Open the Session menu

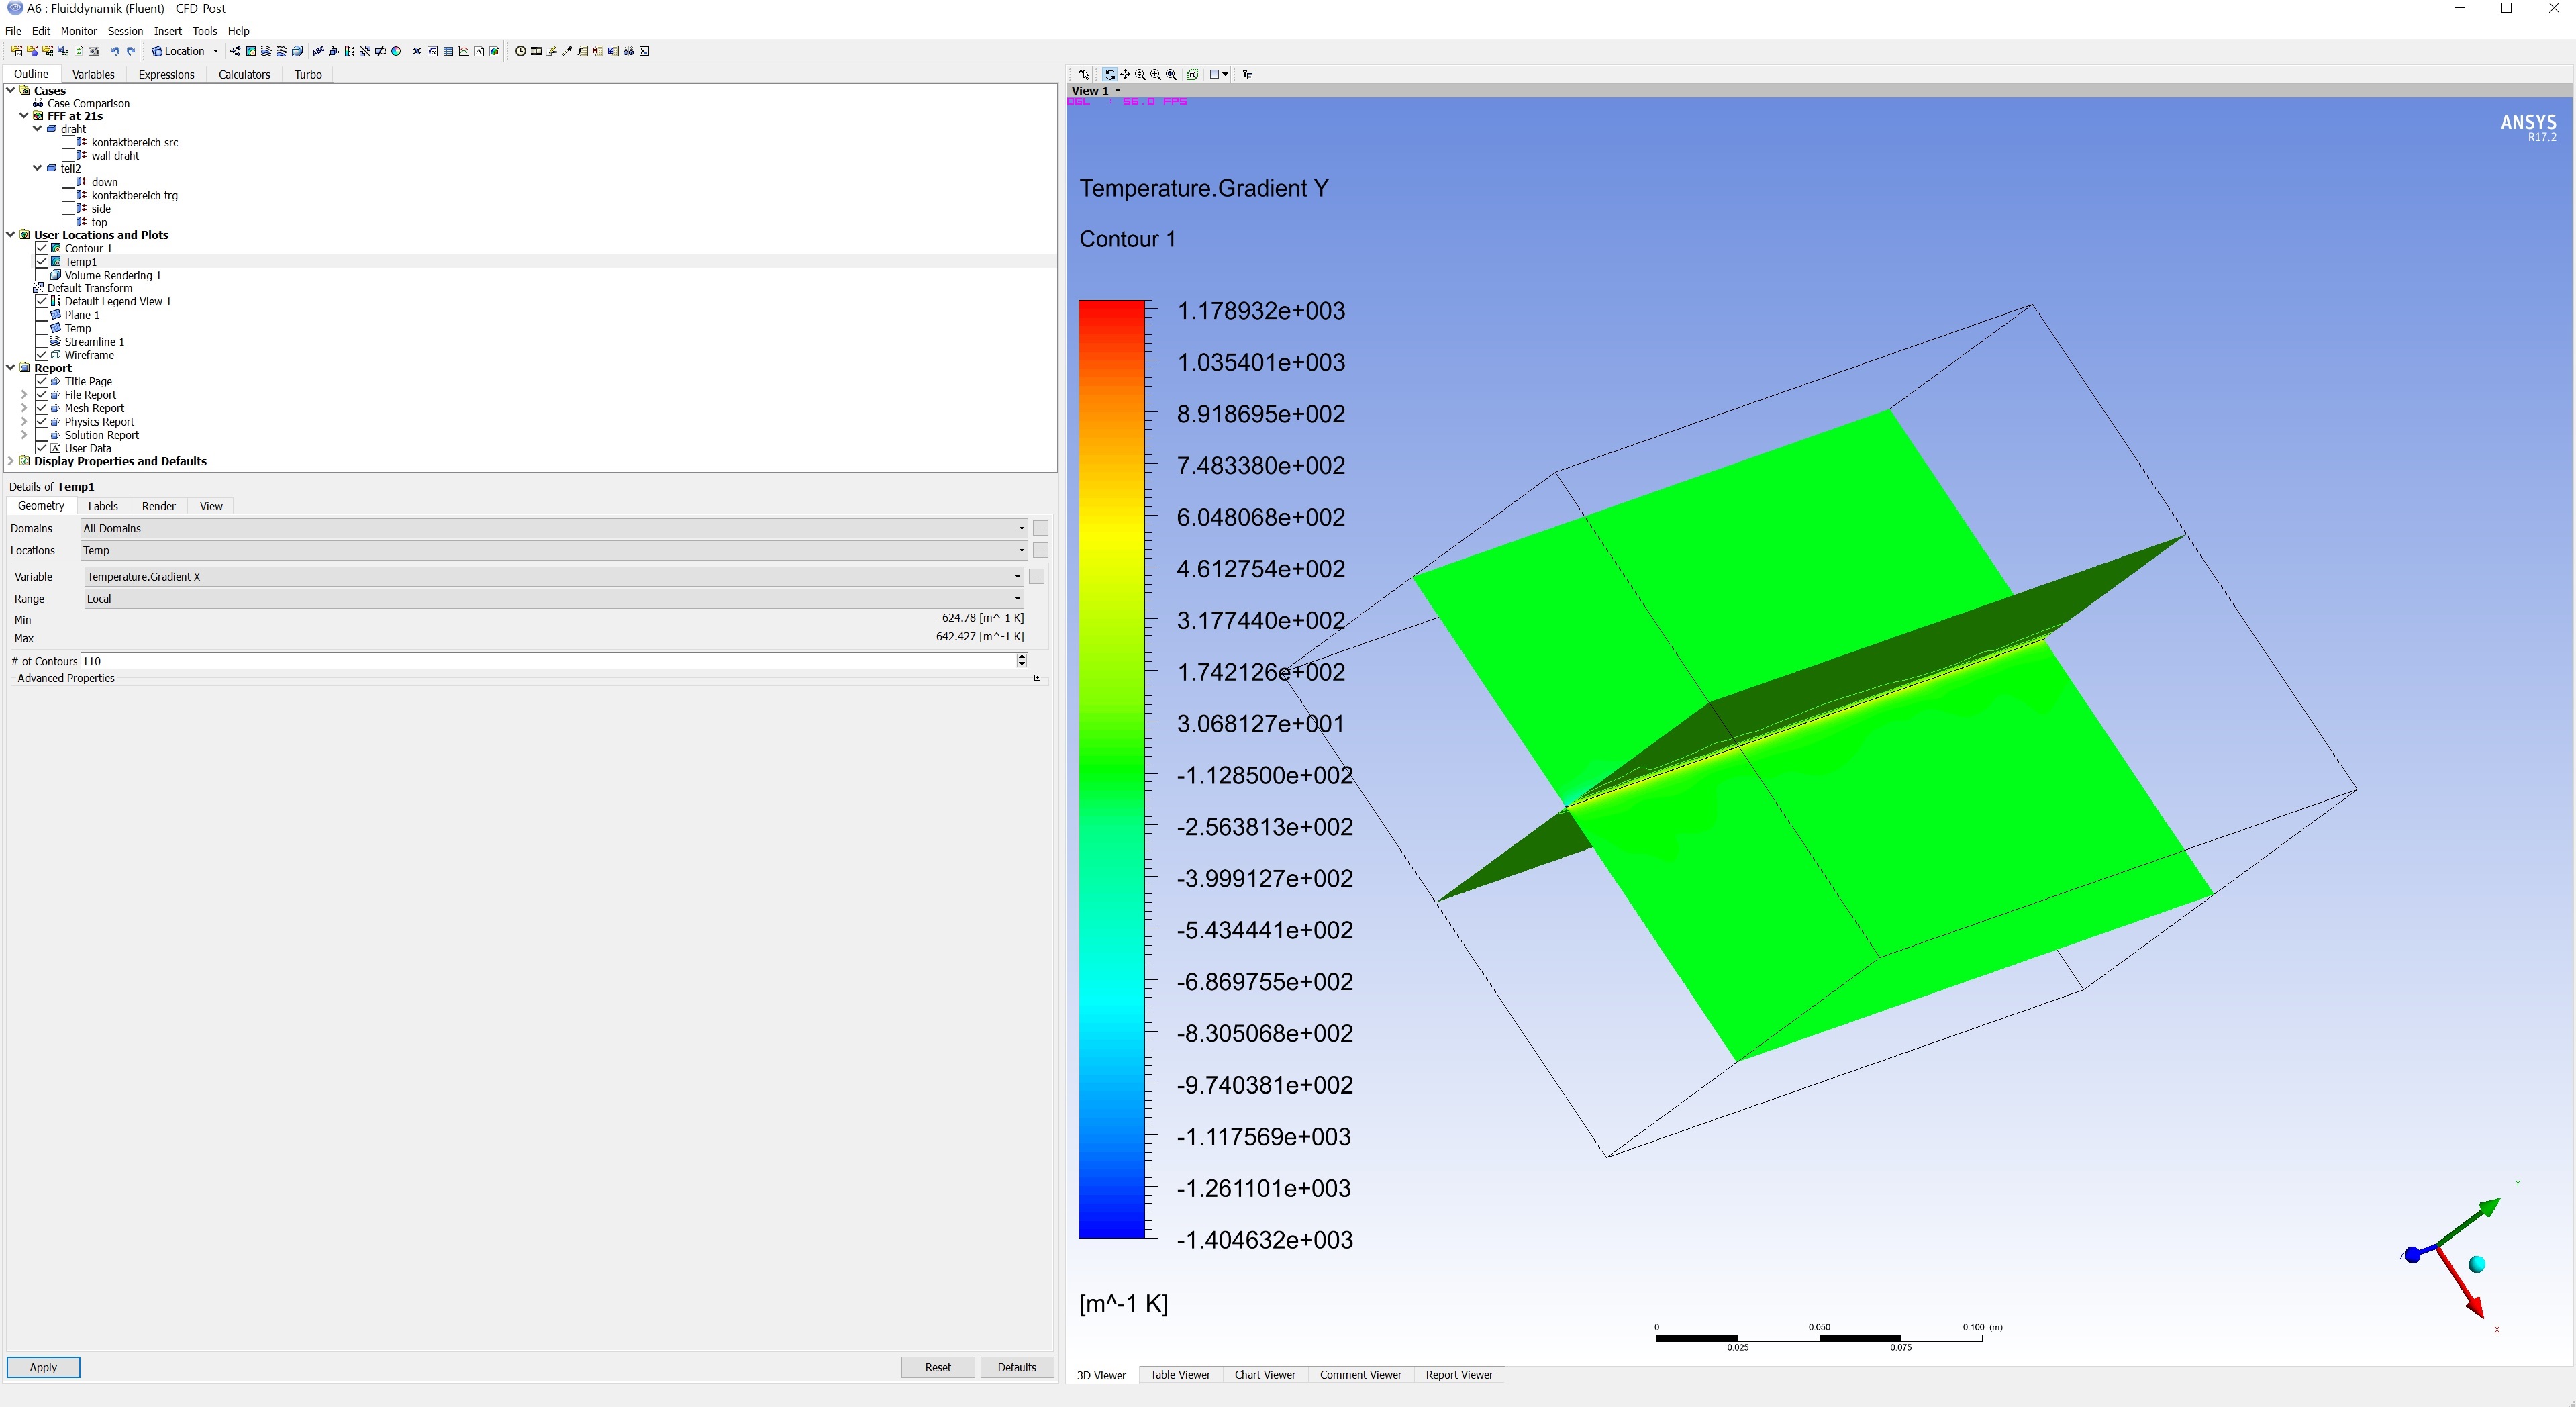[x=125, y=31]
